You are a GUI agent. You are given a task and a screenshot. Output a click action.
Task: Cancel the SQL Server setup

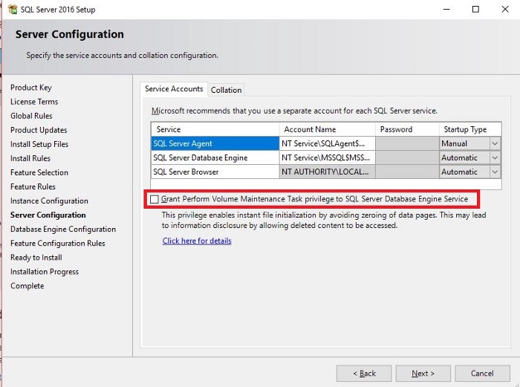pos(482,374)
